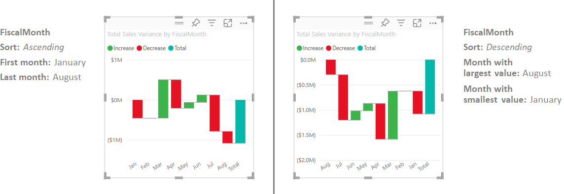The height and width of the screenshot is (194, 564).
Task: Pin the left waterfall chart visual
Action: click(195, 23)
